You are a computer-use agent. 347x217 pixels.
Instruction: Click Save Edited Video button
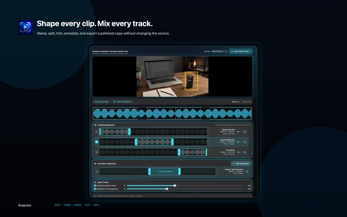point(241,51)
